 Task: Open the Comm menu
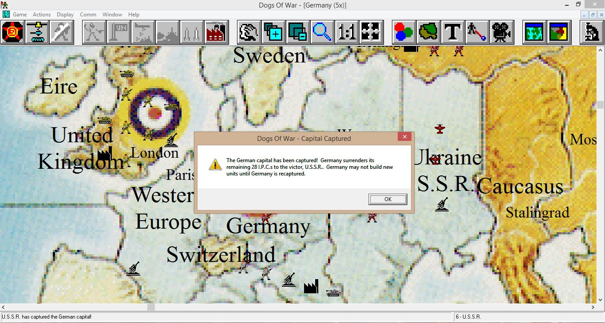click(x=88, y=15)
